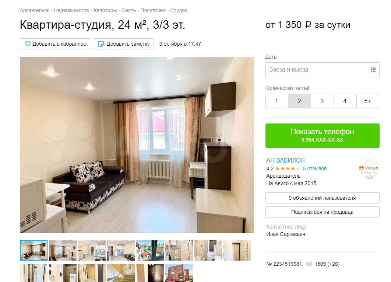The height and width of the screenshot is (282, 391).
Task: Select 3 guests option
Action: click(322, 101)
